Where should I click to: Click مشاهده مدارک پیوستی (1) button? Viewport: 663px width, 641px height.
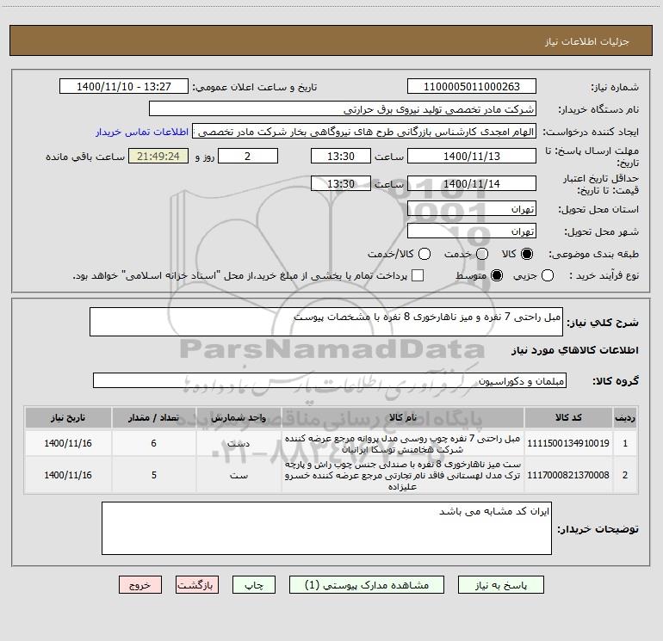[x=367, y=585]
